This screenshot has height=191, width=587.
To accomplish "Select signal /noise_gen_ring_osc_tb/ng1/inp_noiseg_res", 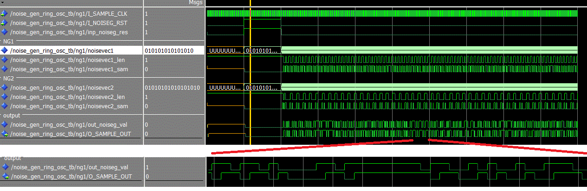I will [x=69, y=32].
